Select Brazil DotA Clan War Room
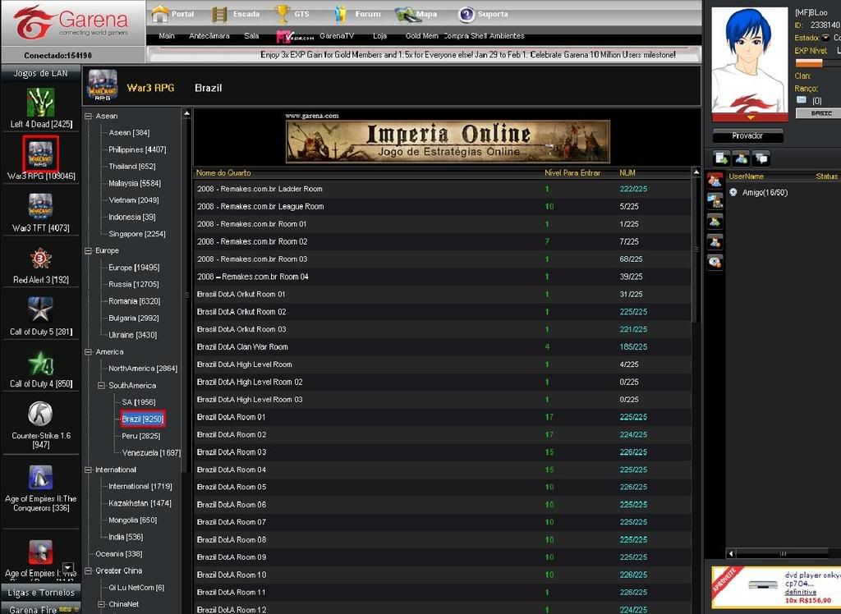Image resolution: width=841 pixels, height=614 pixels. tap(443, 346)
